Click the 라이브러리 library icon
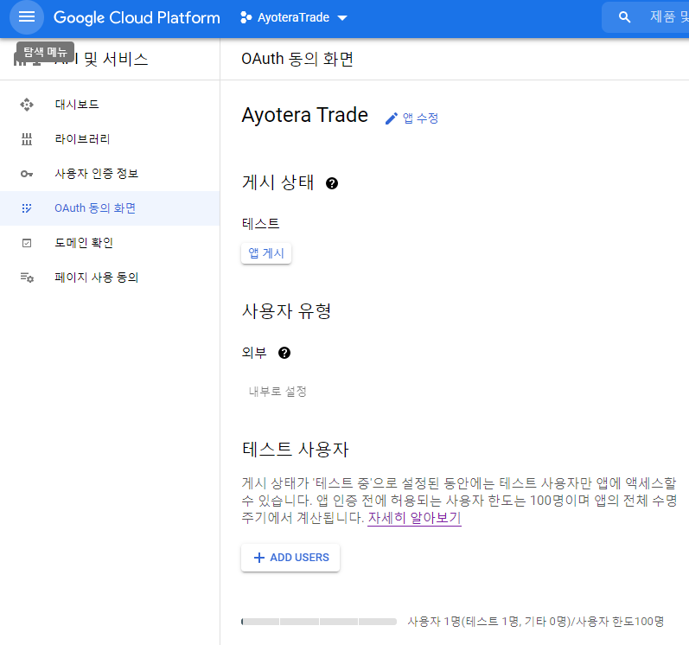Viewport: 689px width, 645px height. coord(27,139)
